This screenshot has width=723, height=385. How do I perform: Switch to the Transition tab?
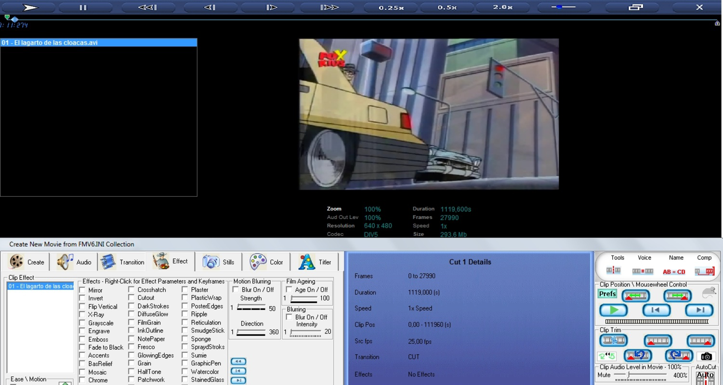click(x=122, y=262)
